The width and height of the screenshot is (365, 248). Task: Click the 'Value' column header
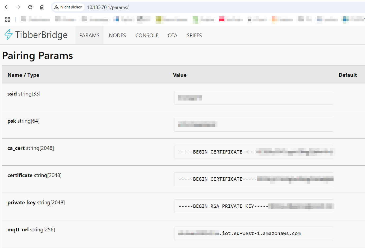click(x=180, y=75)
